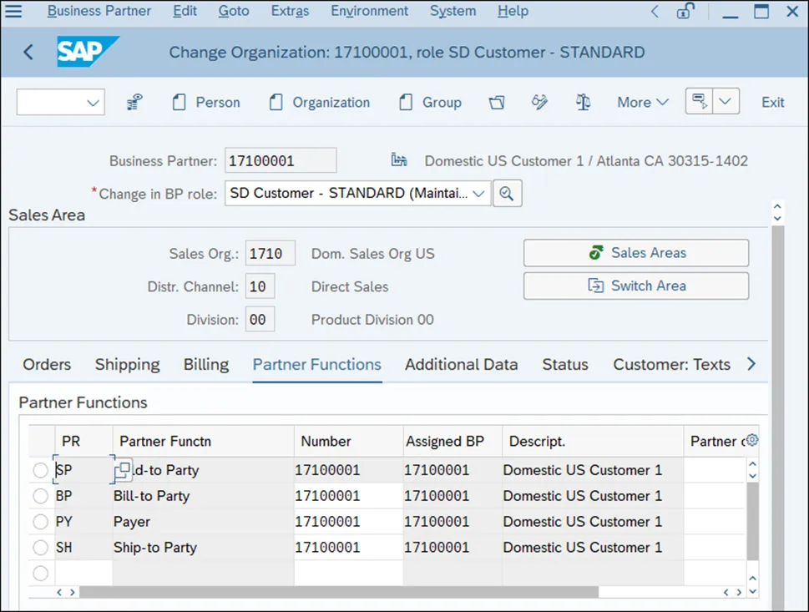Open the Extras menu
The height and width of the screenshot is (612, 809).
[x=290, y=11]
